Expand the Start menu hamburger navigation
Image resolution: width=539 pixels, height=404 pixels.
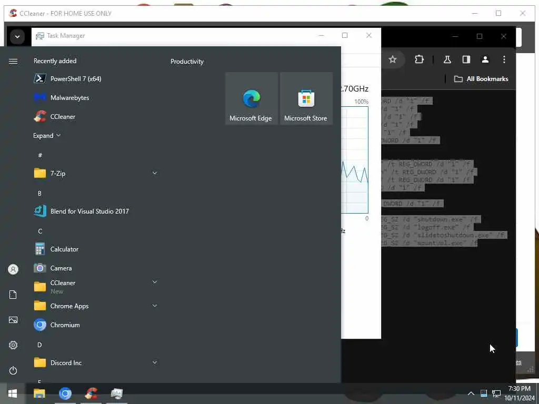point(13,61)
